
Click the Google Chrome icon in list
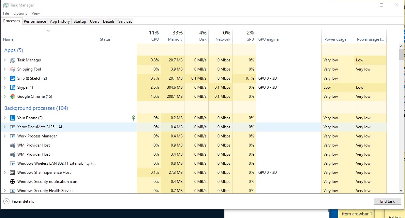tap(13, 96)
